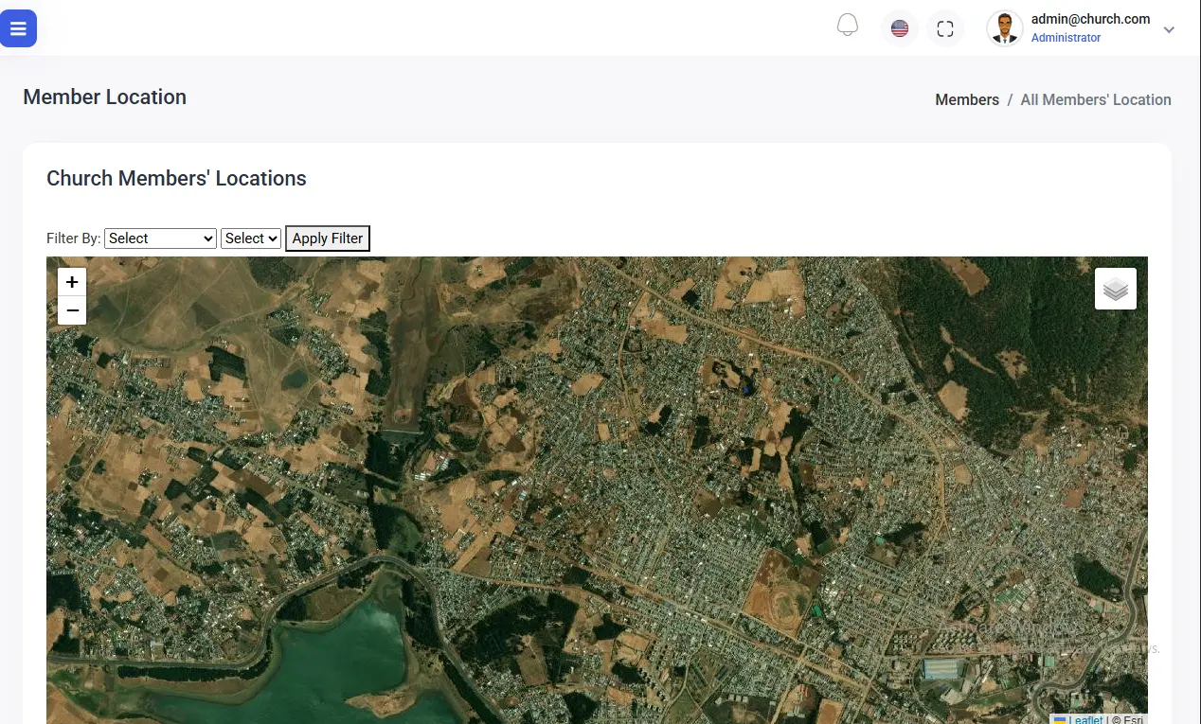The image size is (1201, 724).
Task: Zoom out on the map
Action: point(72,310)
